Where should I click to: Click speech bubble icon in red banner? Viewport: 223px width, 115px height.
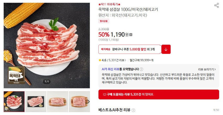(x=104, y=94)
